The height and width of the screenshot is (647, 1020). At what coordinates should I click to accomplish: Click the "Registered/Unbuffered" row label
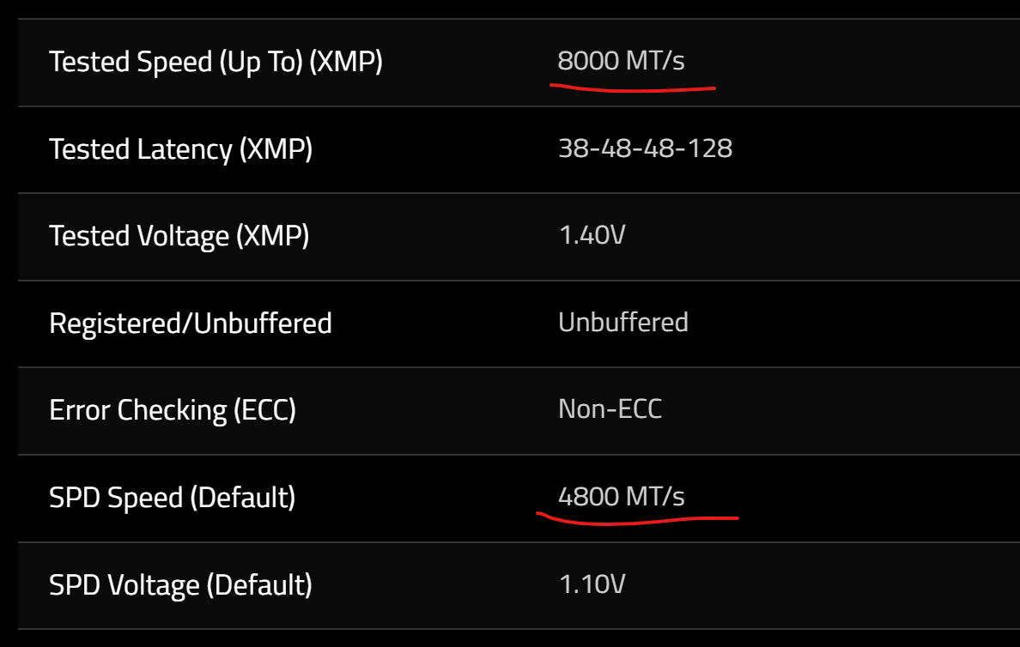pos(190,323)
